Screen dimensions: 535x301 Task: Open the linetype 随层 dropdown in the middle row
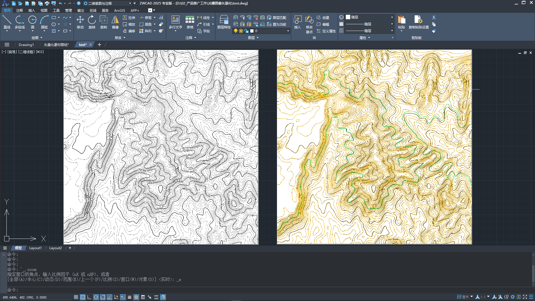(369, 24)
